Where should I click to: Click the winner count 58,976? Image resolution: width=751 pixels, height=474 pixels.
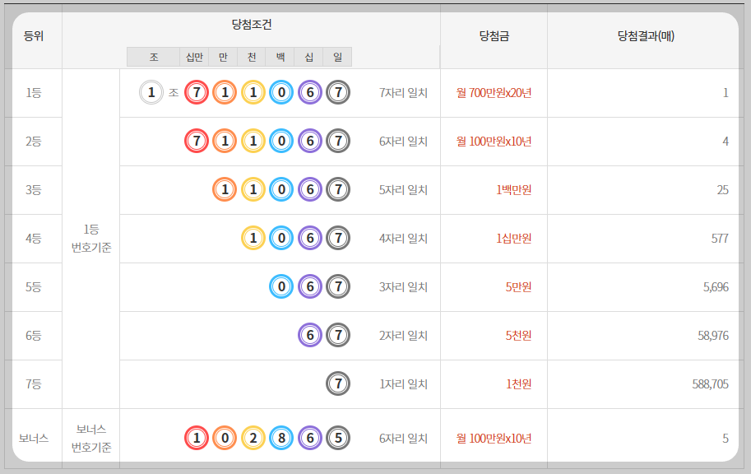click(713, 335)
